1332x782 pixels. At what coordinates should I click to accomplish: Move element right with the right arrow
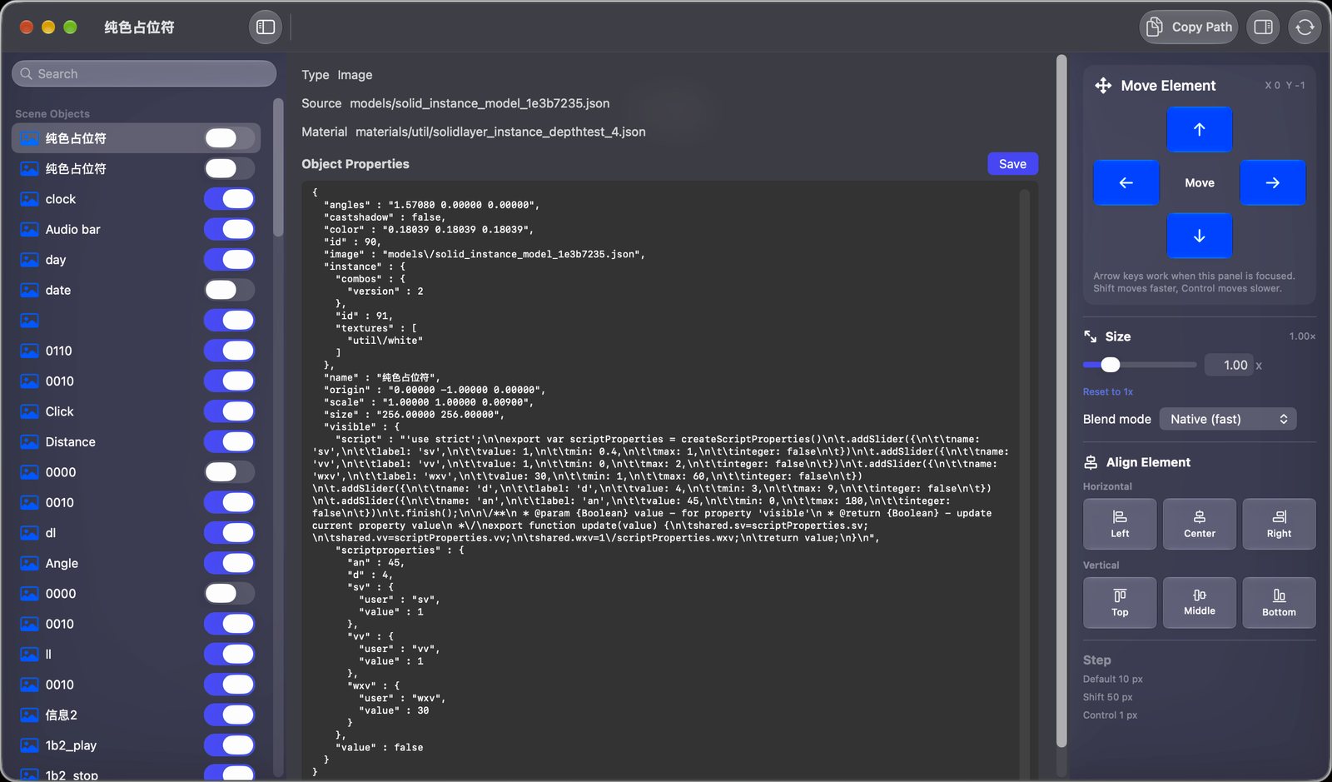click(x=1273, y=182)
